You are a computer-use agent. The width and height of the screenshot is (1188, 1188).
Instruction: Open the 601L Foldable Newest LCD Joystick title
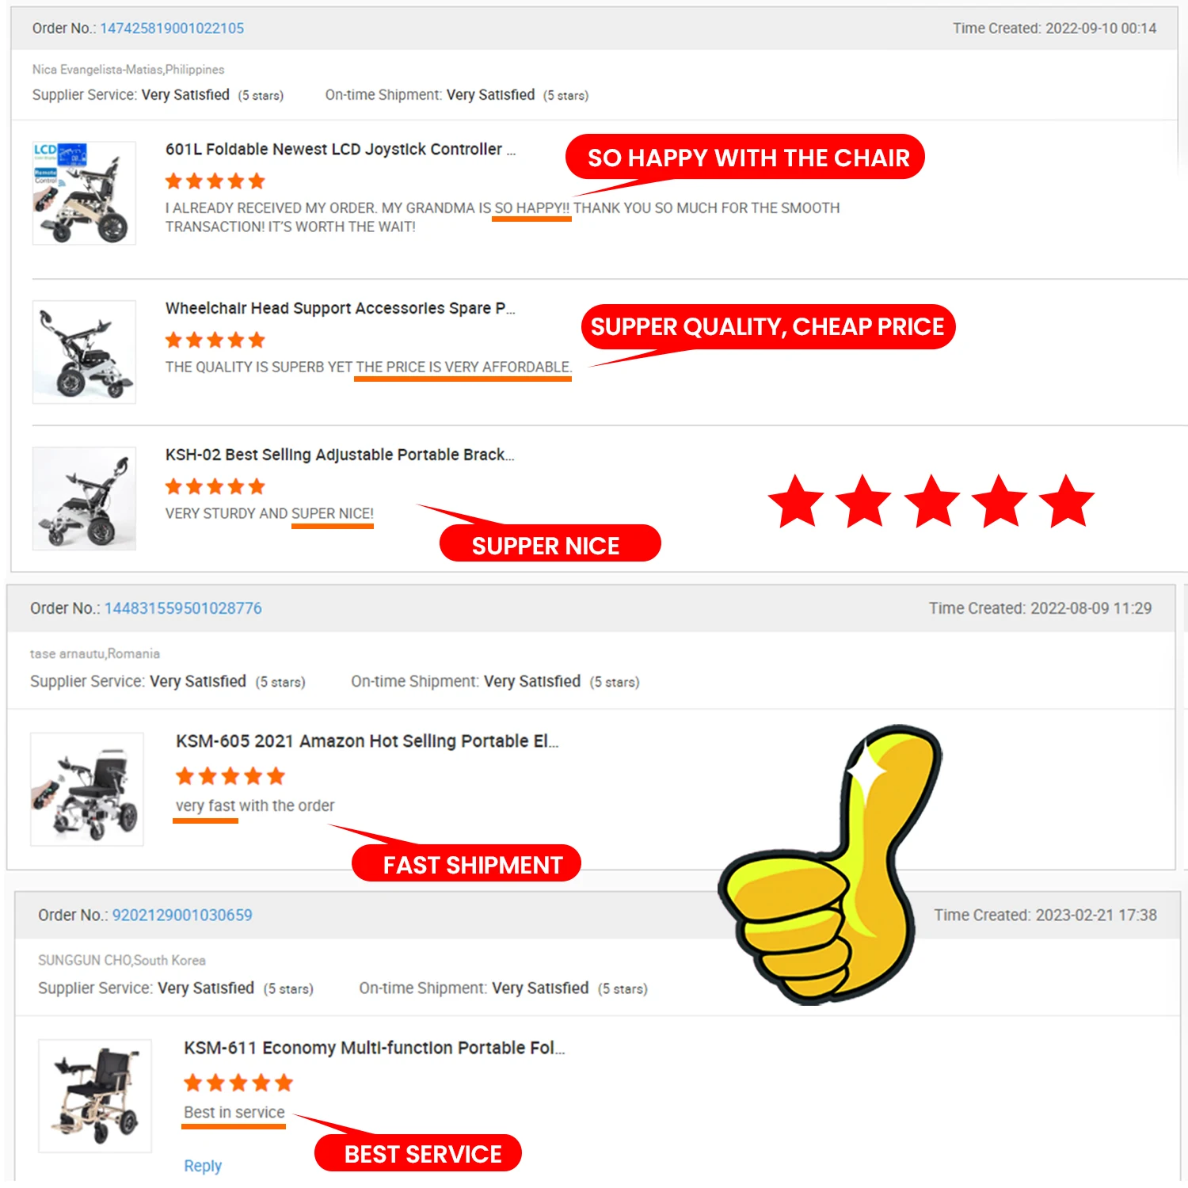pyautogui.click(x=341, y=150)
